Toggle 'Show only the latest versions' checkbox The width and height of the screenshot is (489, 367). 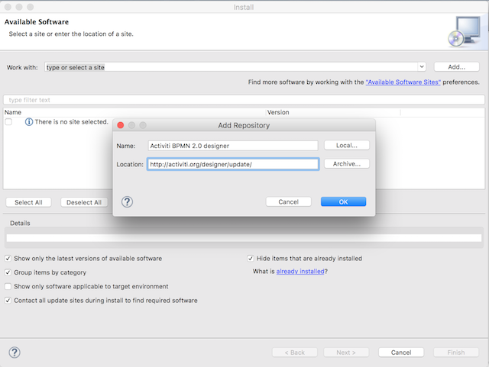[8, 259]
